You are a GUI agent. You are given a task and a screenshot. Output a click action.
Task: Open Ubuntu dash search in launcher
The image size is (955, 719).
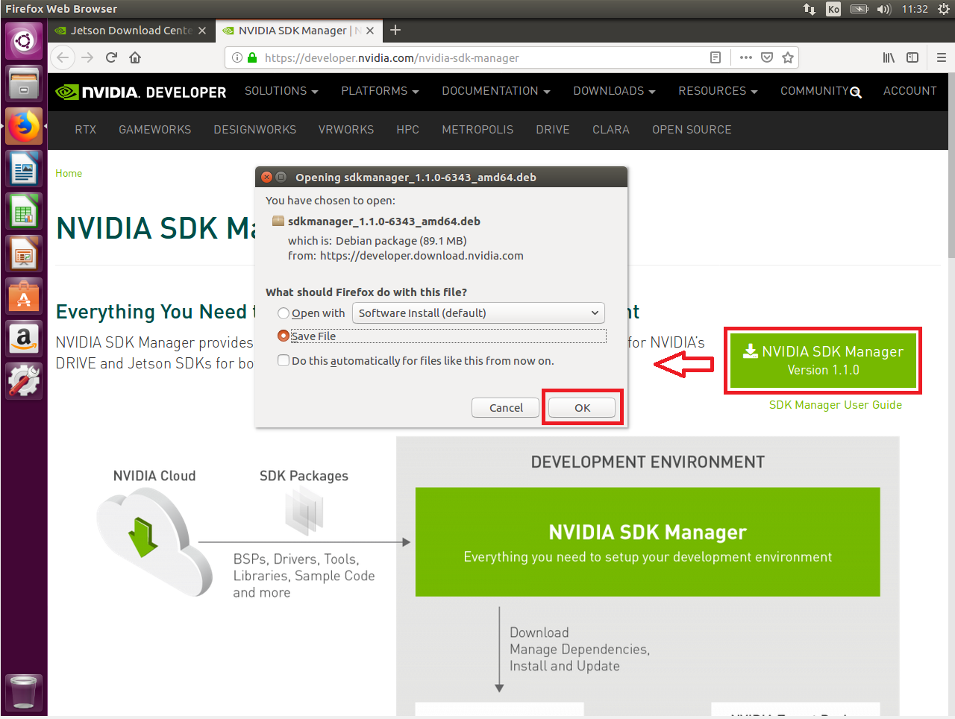coord(24,40)
